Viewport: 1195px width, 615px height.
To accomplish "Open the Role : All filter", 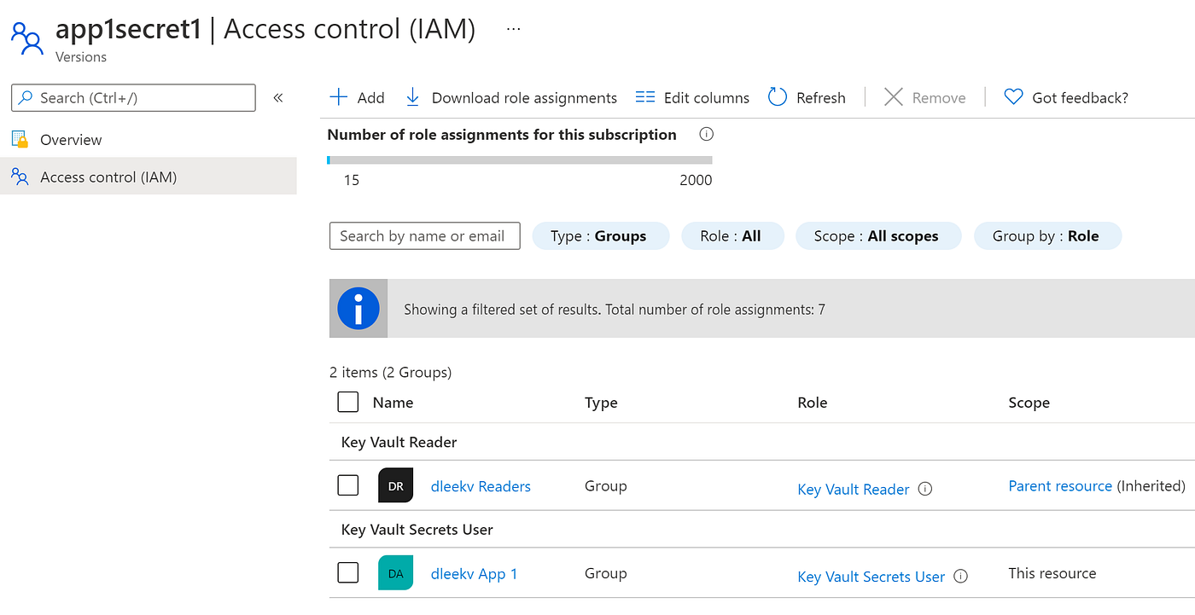I will pyautogui.click(x=732, y=236).
